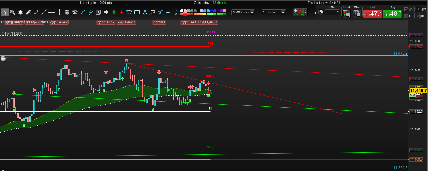
Task: Select the triangle drawing tool
Action: (x=145, y=12)
